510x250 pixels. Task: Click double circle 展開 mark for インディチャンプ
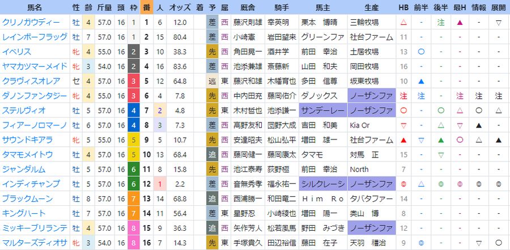pos(498,184)
